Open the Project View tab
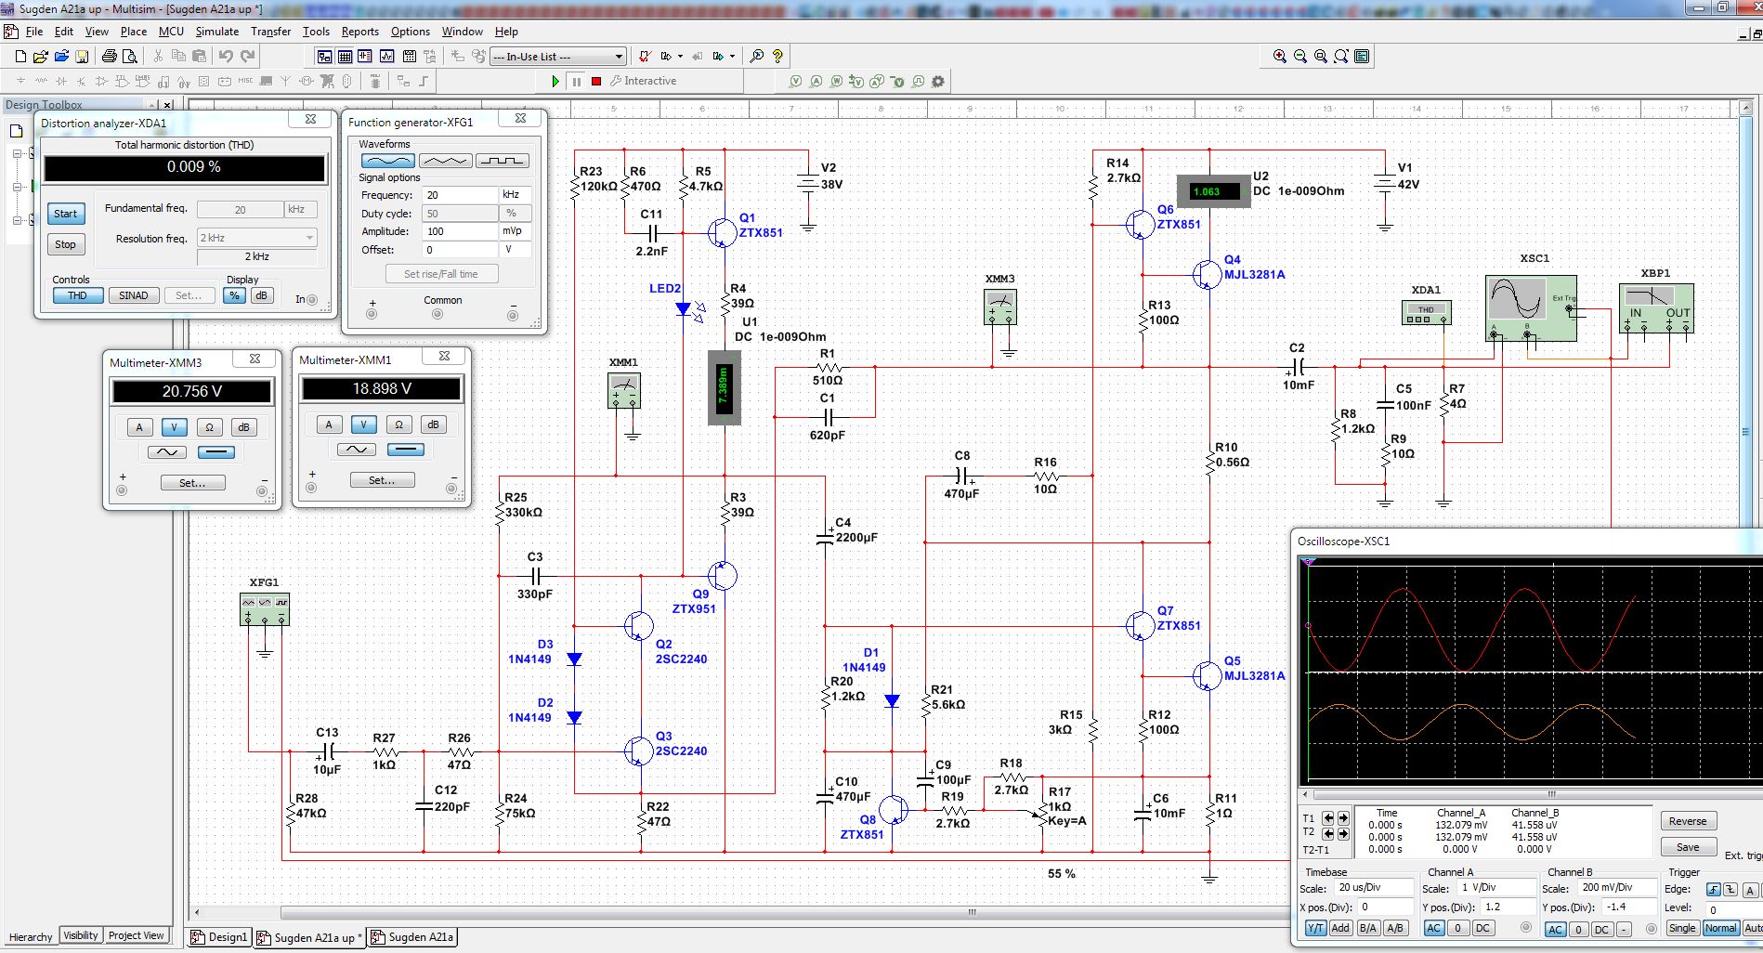The image size is (1763, 953). [x=136, y=935]
